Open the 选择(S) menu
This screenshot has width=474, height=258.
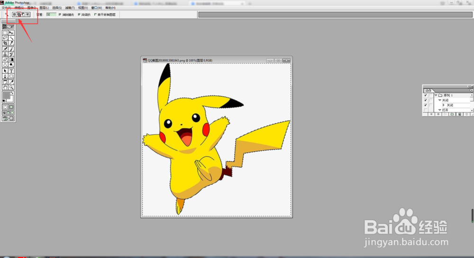(56, 8)
